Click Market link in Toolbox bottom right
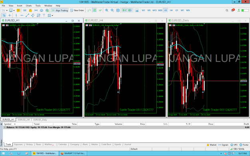250x156 pixels. tap(212, 145)
